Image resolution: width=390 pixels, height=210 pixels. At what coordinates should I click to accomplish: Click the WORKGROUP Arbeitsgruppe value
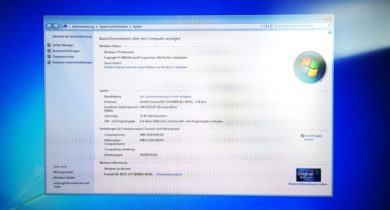pyautogui.click(x=149, y=155)
